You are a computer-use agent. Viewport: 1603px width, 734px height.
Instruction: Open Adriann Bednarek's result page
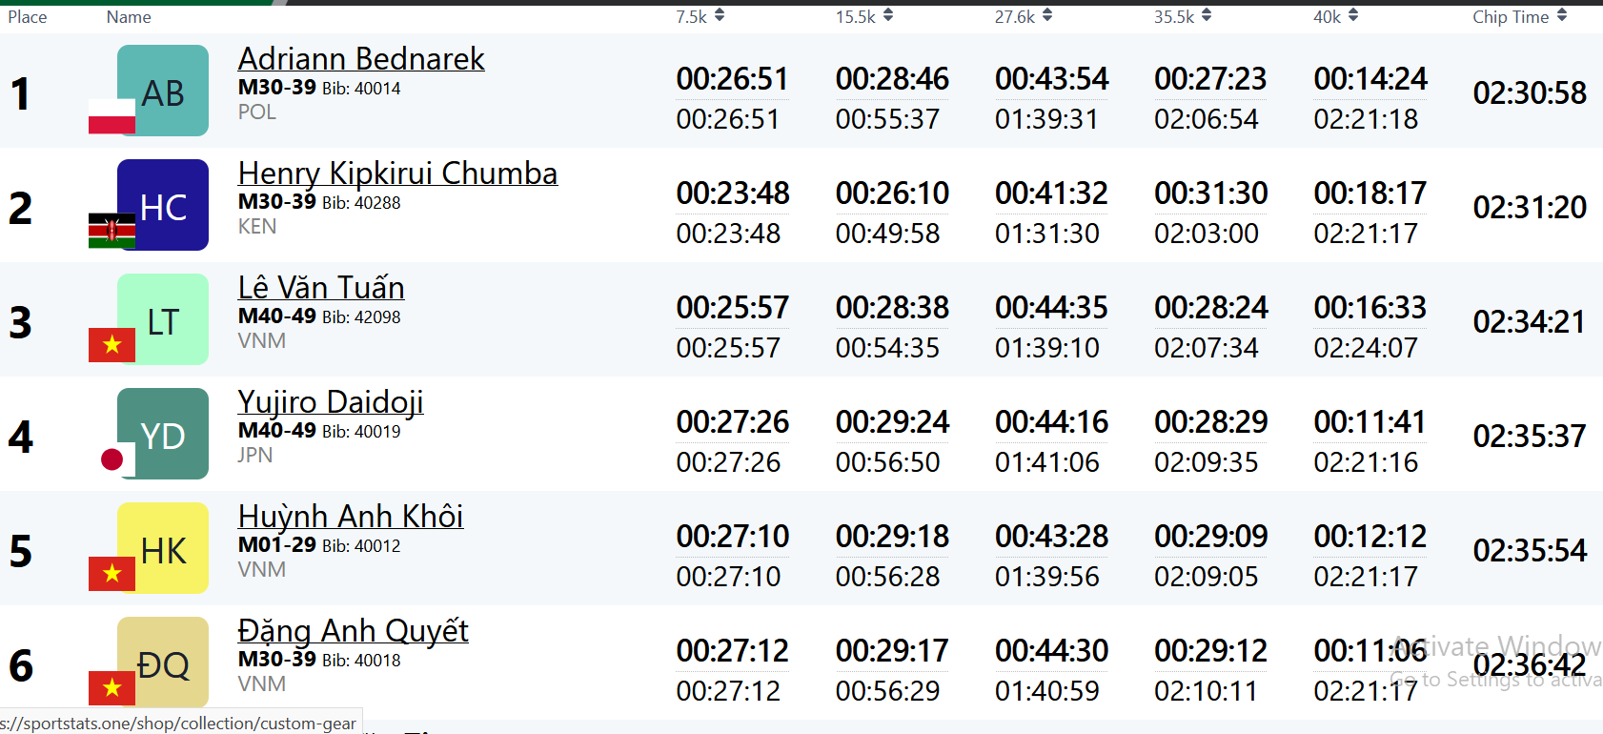tap(361, 59)
